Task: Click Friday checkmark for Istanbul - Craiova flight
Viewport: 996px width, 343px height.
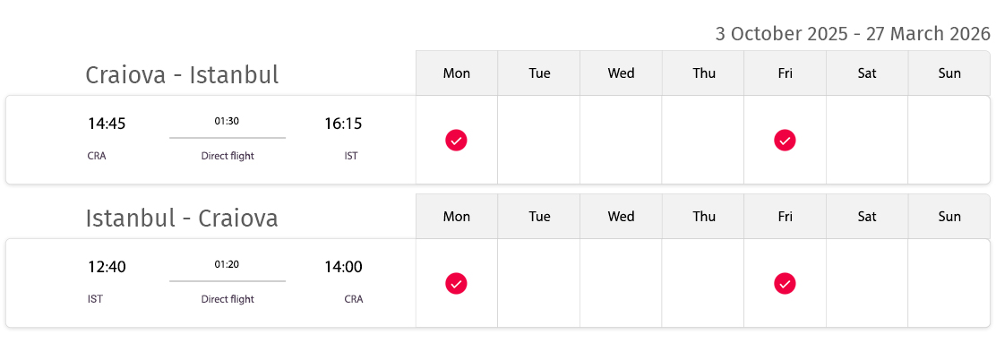Action: pyautogui.click(x=785, y=283)
